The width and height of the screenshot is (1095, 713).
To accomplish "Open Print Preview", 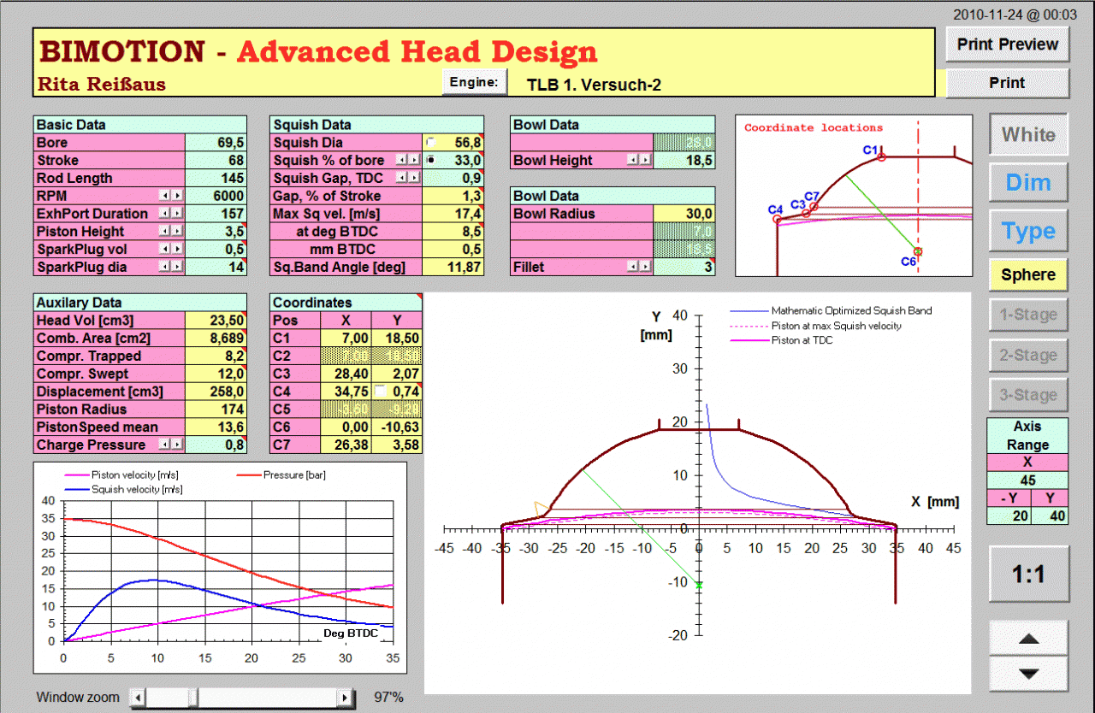I will 1007,44.
